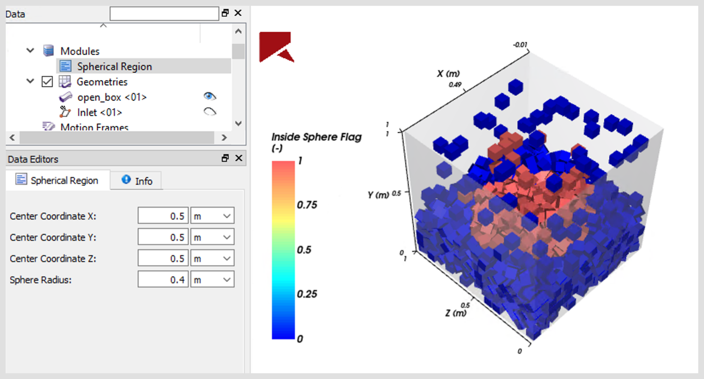Click the Geometries grid icon

coord(65,81)
